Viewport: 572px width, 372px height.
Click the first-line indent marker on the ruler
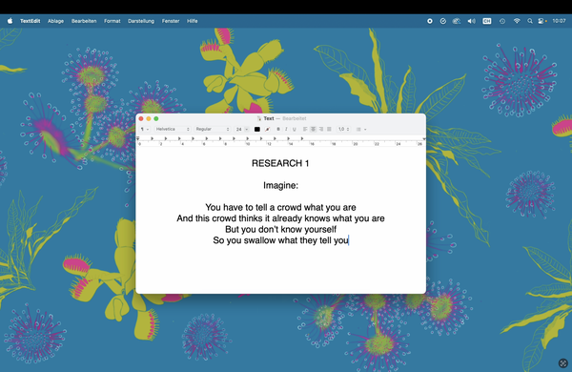[138, 138]
